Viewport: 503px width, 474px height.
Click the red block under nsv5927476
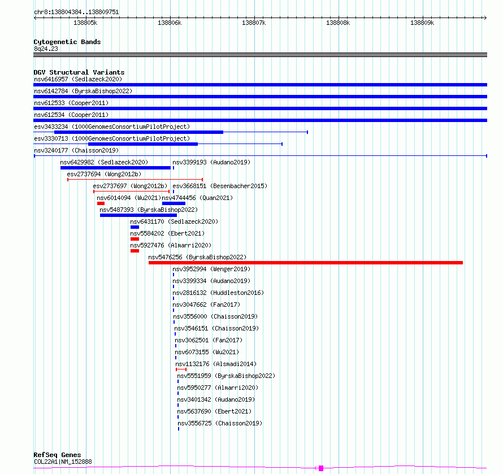click(x=135, y=251)
